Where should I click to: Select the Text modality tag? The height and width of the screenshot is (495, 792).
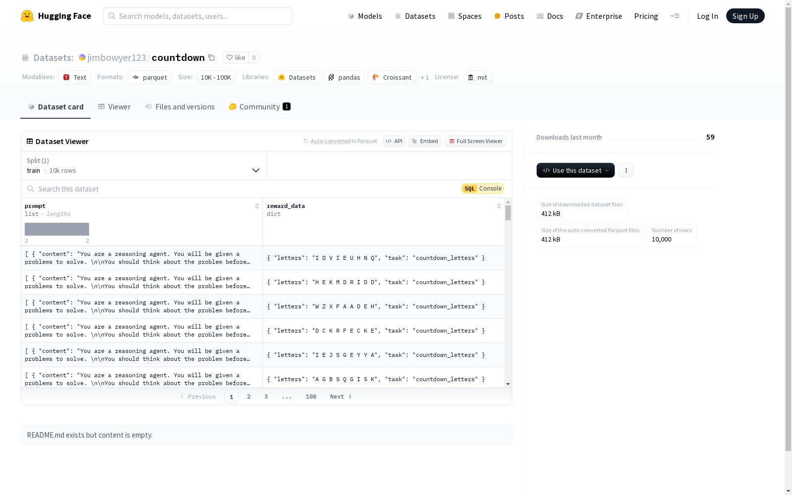click(74, 77)
